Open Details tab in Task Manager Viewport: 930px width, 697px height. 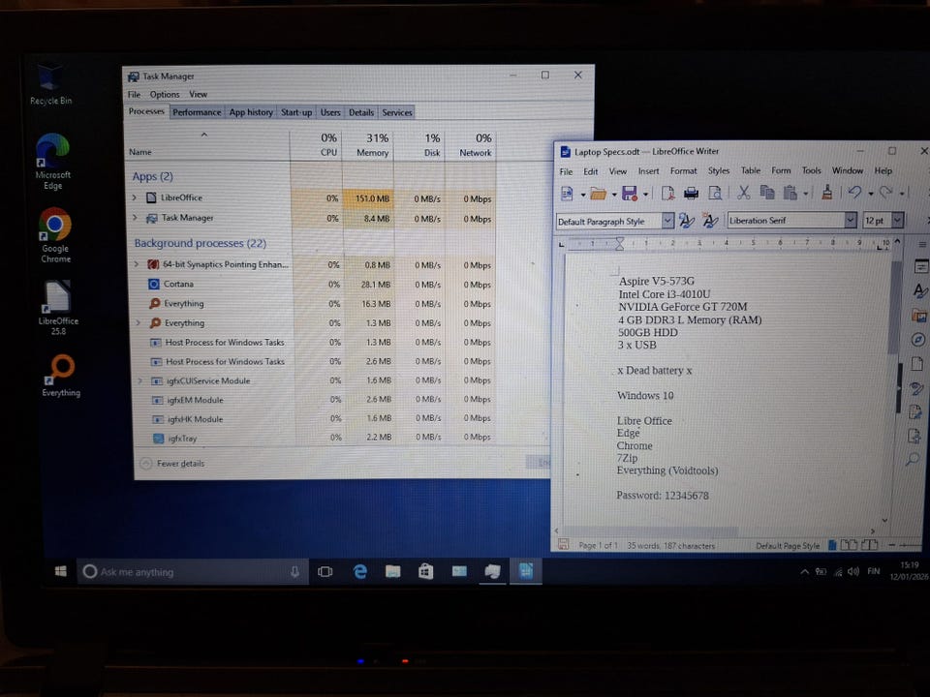point(361,112)
